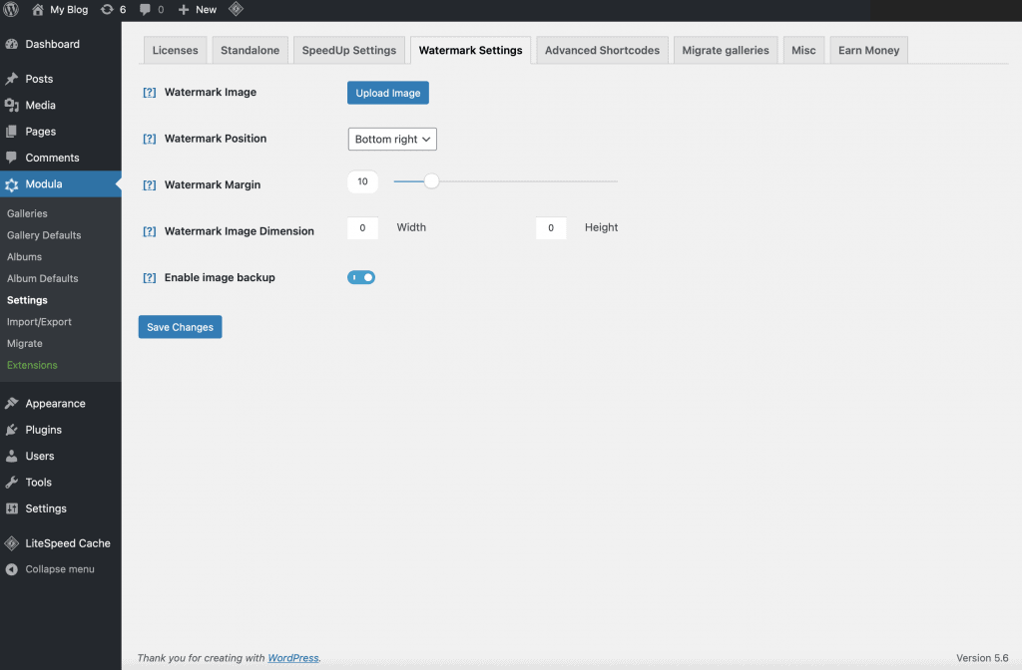This screenshot has height=670, width=1022.
Task: Toggle Enable image backup switch
Action: [x=361, y=277]
